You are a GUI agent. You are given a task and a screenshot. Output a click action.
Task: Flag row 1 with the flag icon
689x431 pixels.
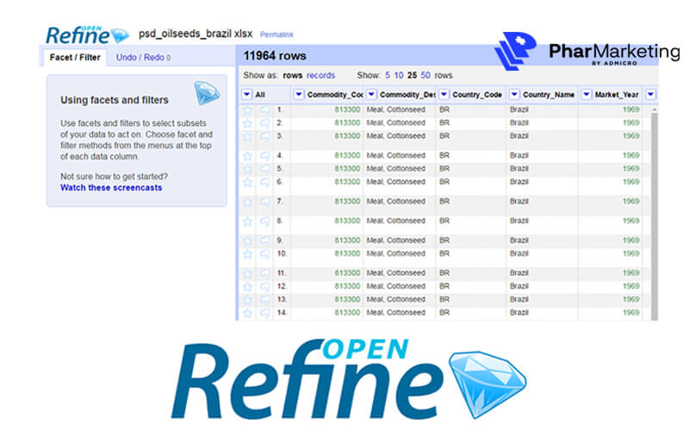click(x=264, y=110)
